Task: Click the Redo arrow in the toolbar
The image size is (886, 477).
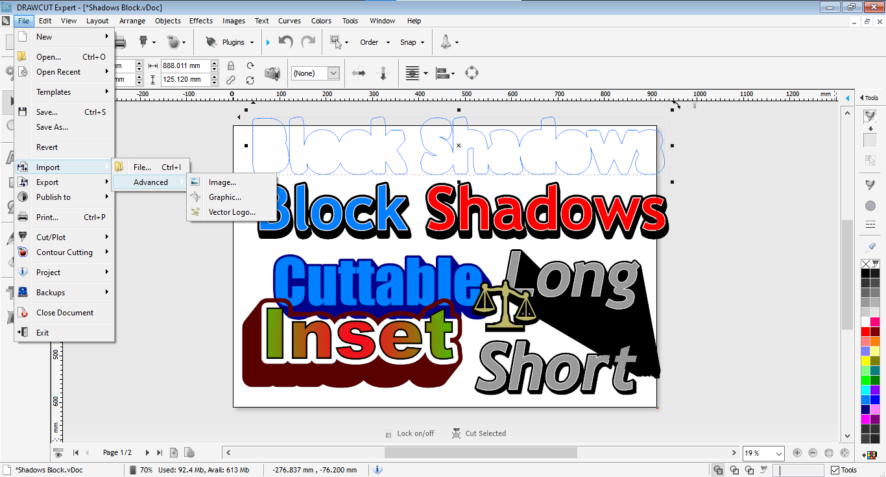Action: pyautogui.click(x=308, y=42)
